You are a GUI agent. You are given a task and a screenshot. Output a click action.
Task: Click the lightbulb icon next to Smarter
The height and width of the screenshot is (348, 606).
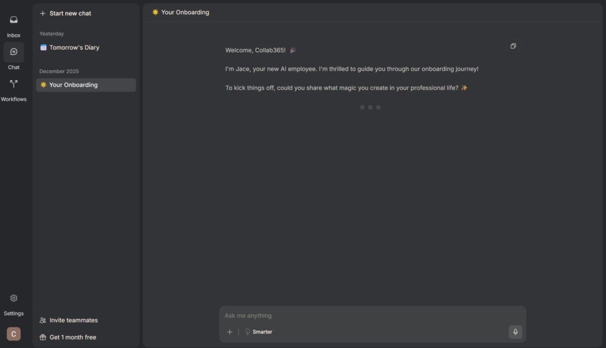pos(247,332)
